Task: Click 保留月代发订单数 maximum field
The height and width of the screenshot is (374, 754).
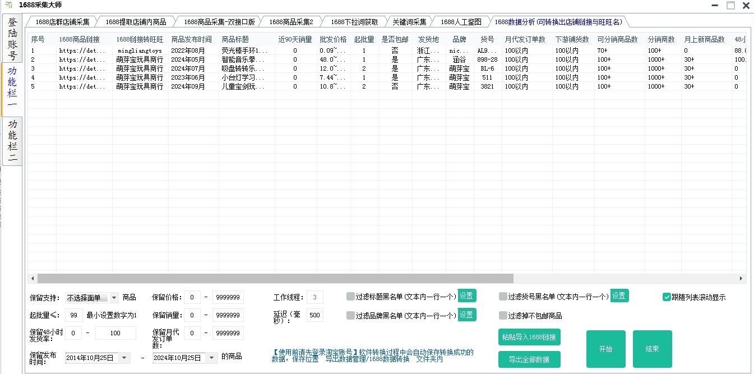Action: coord(228,333)
